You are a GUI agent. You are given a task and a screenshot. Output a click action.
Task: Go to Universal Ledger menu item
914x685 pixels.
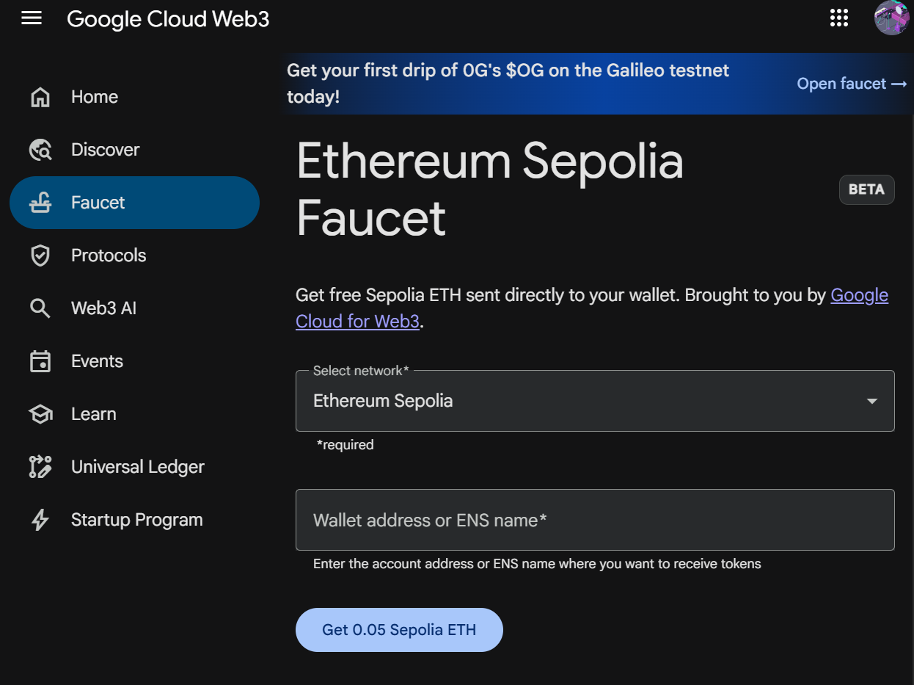137,467
